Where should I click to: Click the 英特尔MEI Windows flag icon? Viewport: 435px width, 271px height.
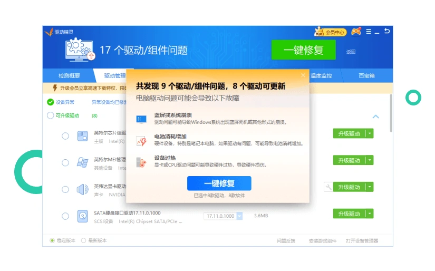coord(82,162)
